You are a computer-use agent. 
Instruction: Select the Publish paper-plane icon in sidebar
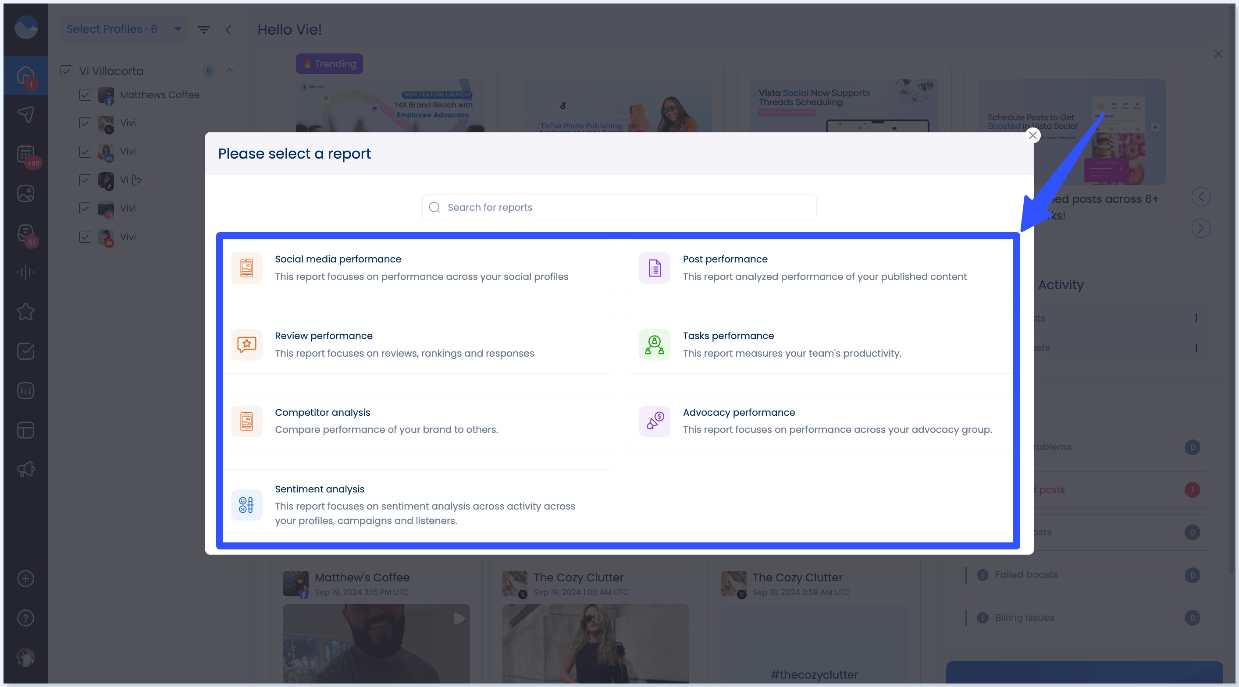25,114
